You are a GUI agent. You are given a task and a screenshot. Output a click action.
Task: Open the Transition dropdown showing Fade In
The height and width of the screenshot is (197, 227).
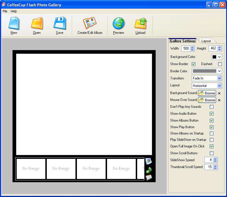[207, 78]
